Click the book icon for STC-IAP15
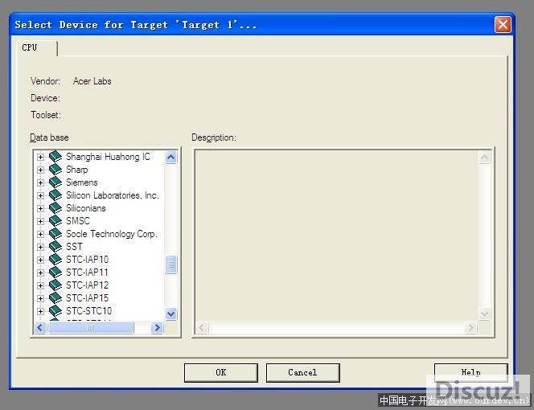This screenshot has width=534, height=410. point(55,298)
